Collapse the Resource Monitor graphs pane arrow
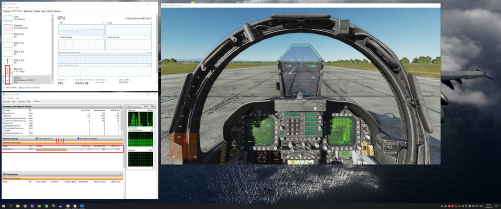Viewport: 501px width, 209px height. pos(129,106)
